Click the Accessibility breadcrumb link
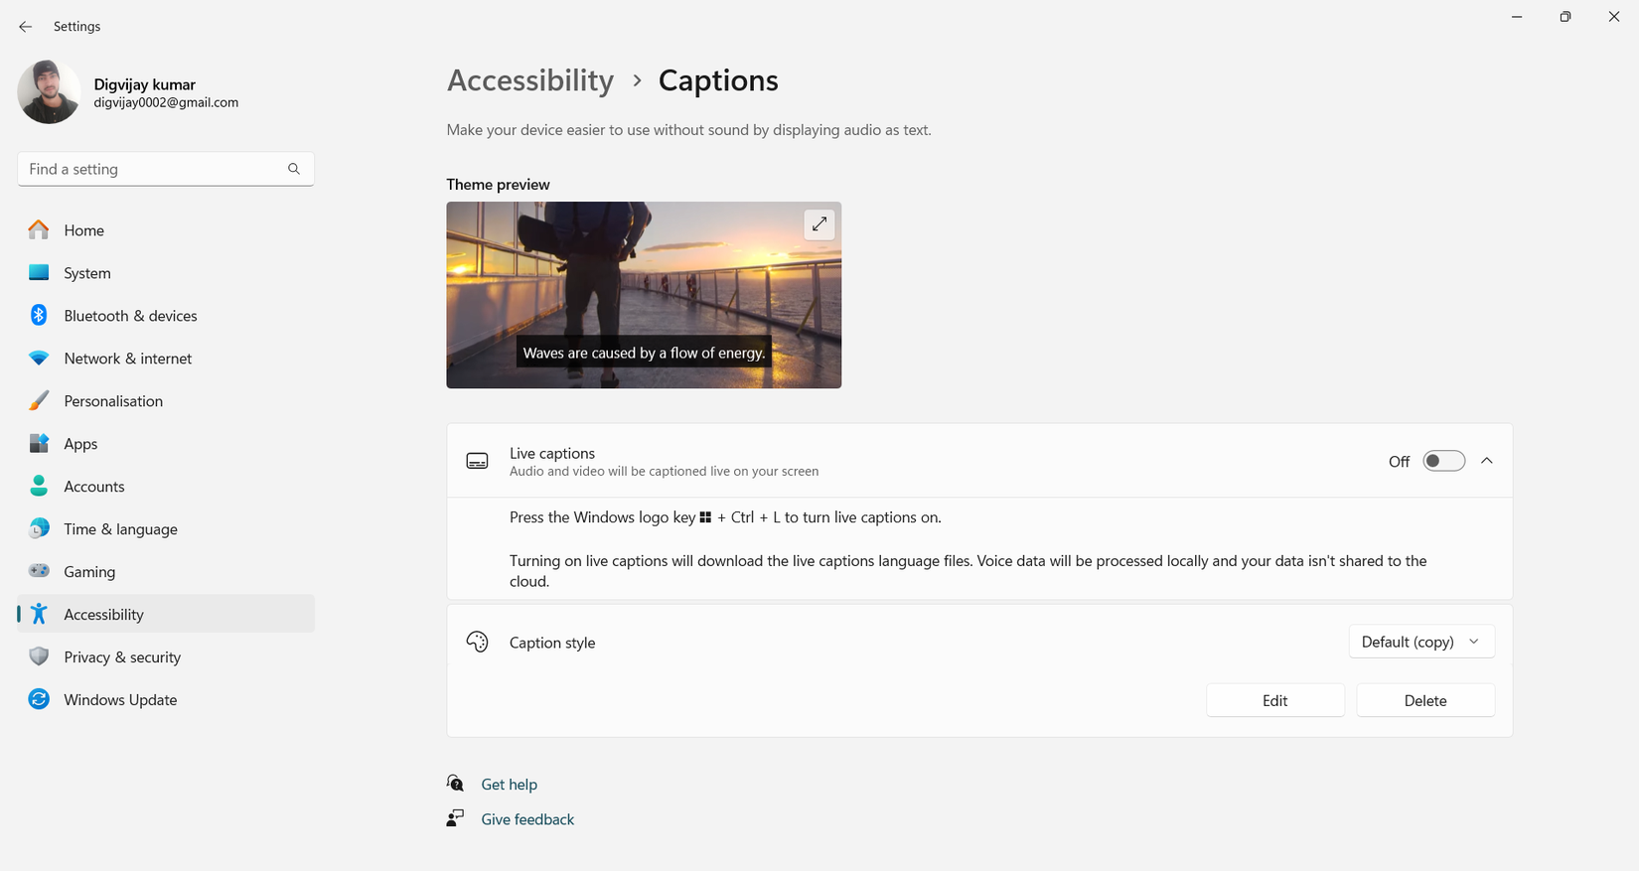Image resolution: width=1639 pixels, height=871 pixels. 530,80
